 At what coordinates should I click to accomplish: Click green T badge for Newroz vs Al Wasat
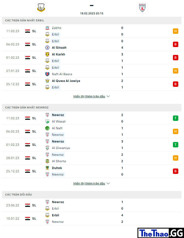coord(176,118)
